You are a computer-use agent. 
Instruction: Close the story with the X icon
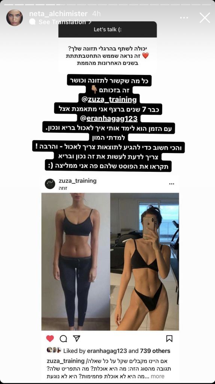(205, 18)
